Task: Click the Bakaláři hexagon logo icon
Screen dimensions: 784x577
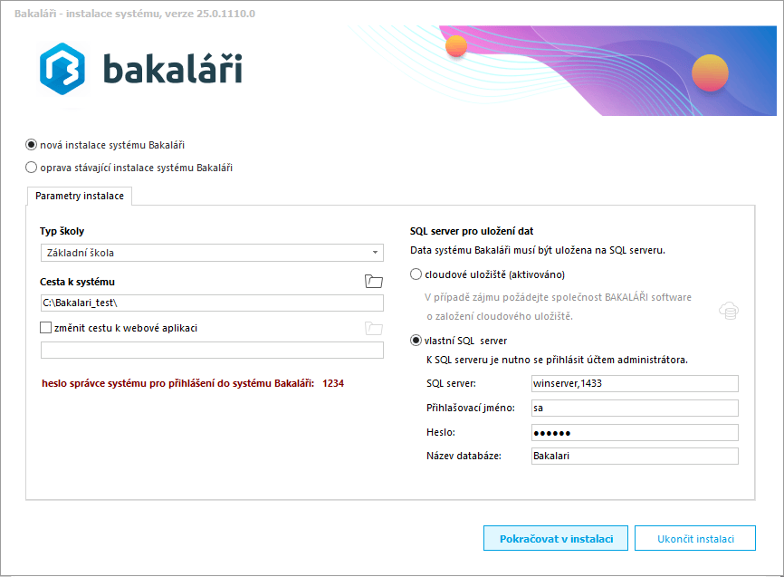Action: (62, 69)
